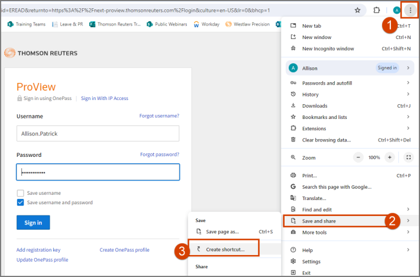This screenshot has width=420, height=277.
Task: Open the Training Teams bookmark
Action: click(27, 24)
